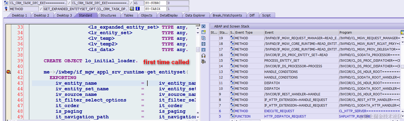This screenshot has width=404, height=121.
Task: Click the scroll-down arrow of the code editor
Action: [198, 117]
